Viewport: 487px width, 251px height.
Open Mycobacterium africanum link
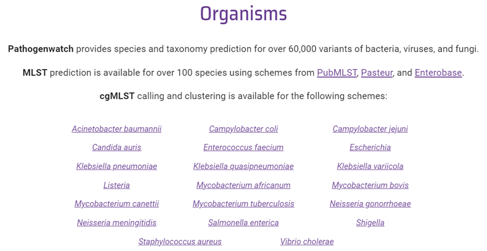pyautogui.click(x=243, y=186)
